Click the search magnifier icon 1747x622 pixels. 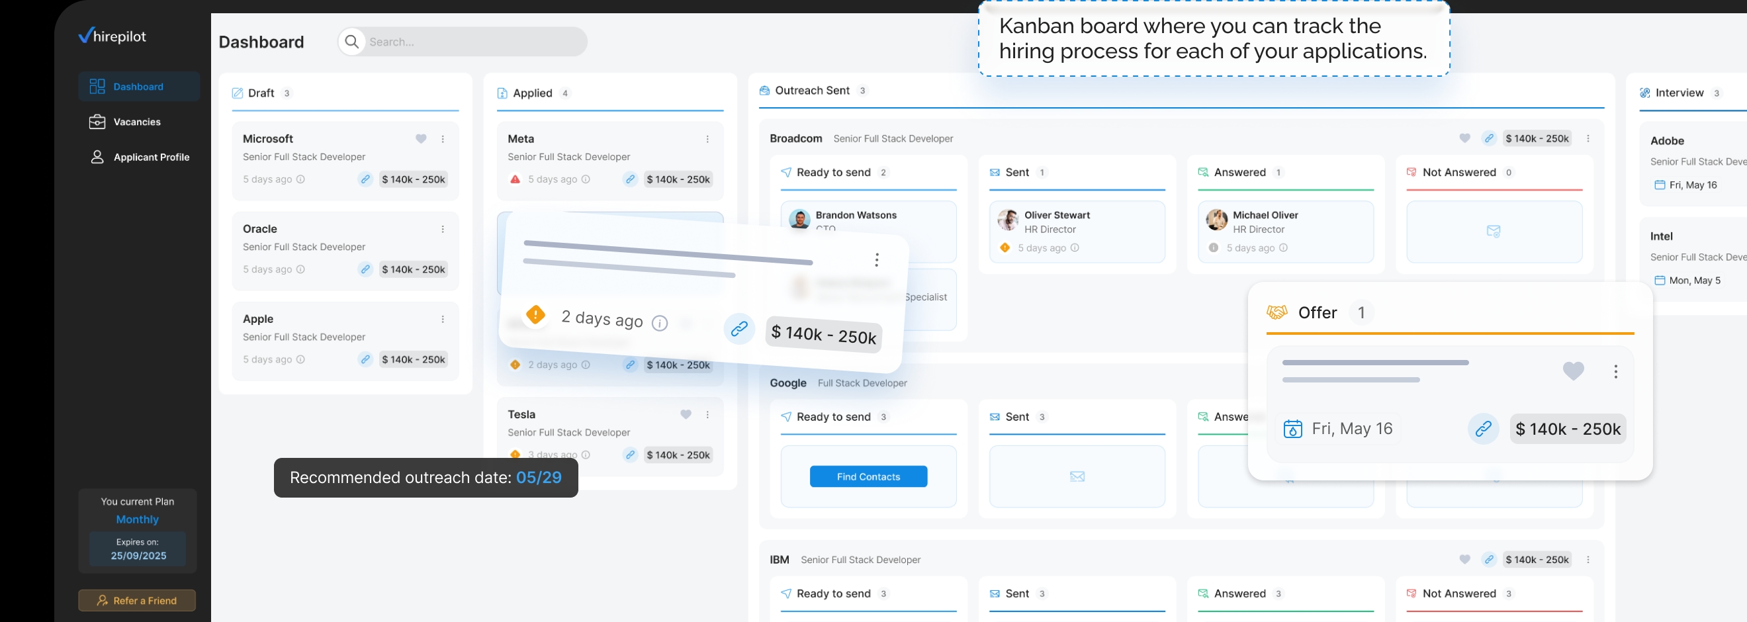[352, 42]
